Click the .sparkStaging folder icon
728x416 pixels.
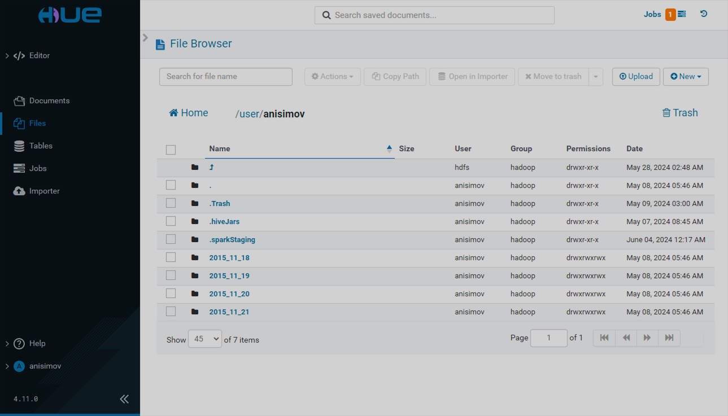(195, 239)
